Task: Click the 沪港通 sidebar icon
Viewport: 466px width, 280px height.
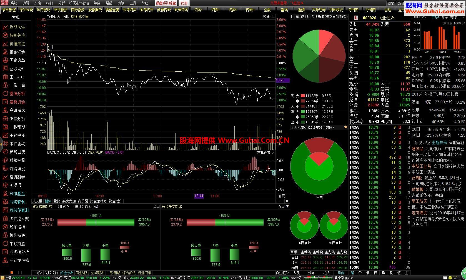Action: [x=5, y=185]
